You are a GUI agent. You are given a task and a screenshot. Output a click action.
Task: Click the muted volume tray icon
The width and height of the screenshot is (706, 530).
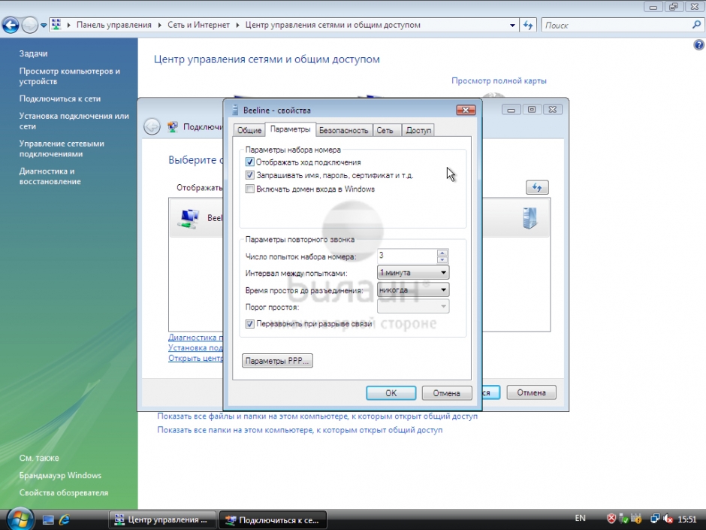pos(668,519)
